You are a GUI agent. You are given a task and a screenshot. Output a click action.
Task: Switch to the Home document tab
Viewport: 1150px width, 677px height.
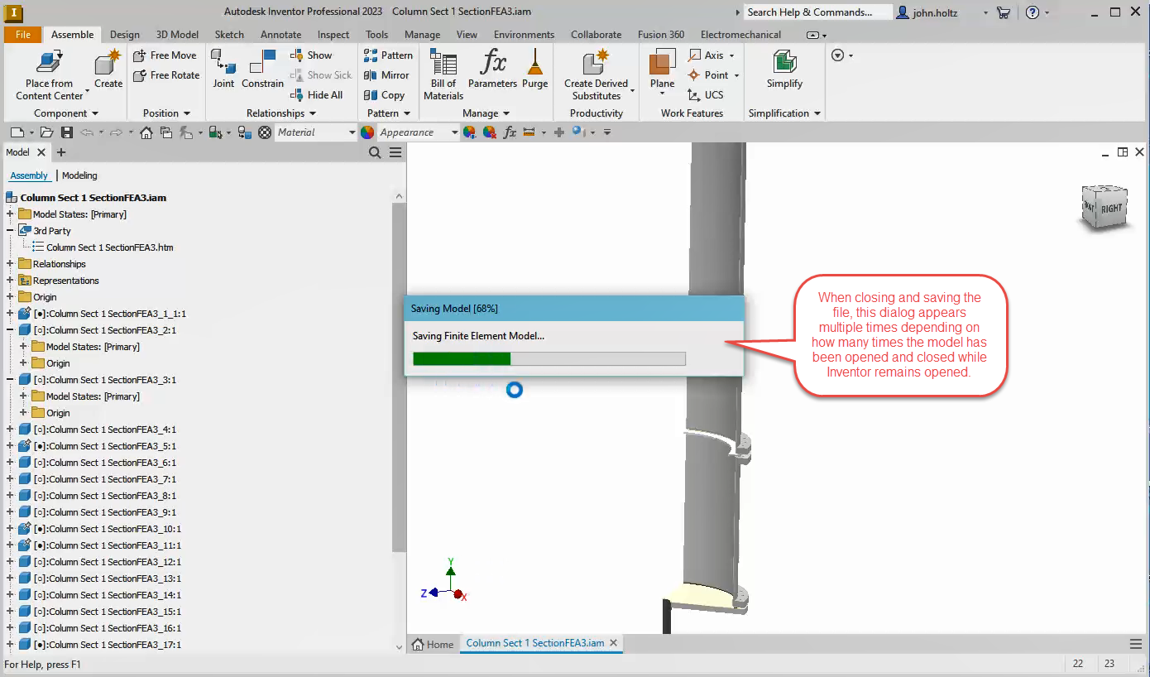click(434, 643)
